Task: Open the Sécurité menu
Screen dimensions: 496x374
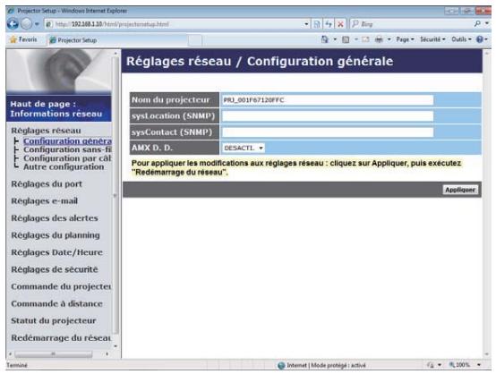Action: (x=432, y=39)
